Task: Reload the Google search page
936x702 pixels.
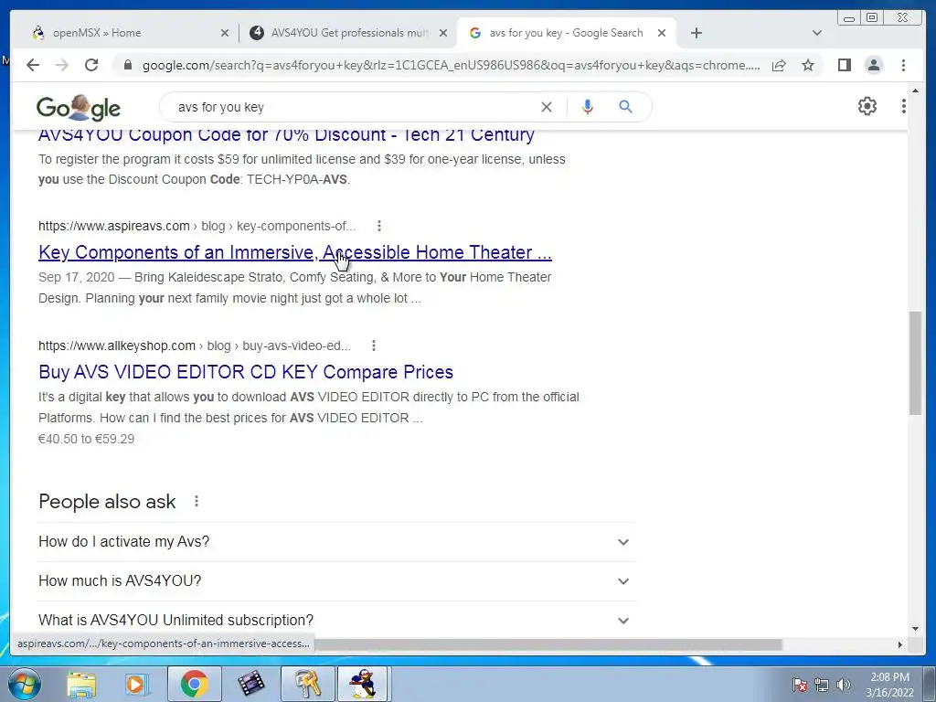Action: coord(91,65)
